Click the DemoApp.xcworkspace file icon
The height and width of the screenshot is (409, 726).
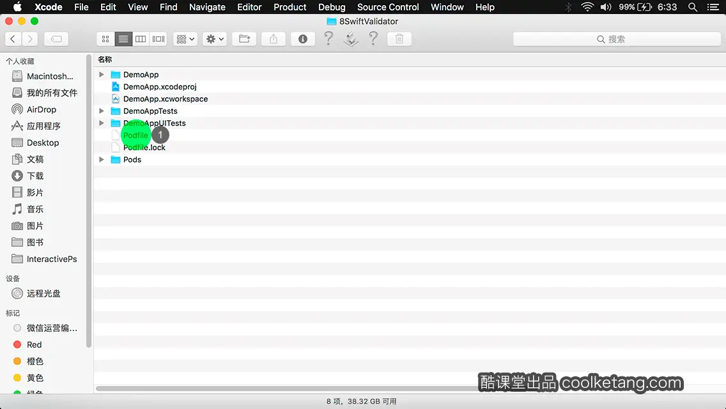(116, 98)
